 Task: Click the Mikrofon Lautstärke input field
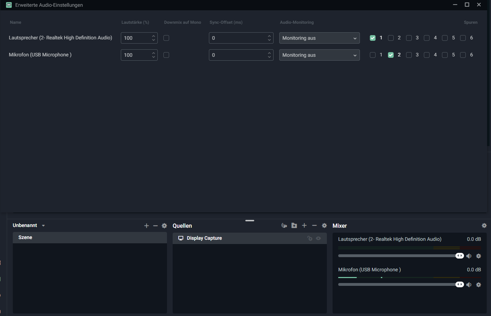point(139,55)
